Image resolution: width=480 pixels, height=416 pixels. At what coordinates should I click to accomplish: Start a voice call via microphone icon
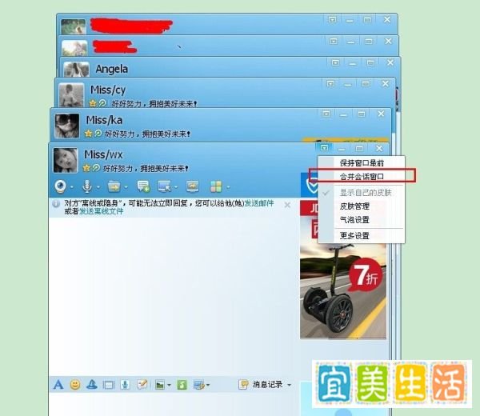87,186
